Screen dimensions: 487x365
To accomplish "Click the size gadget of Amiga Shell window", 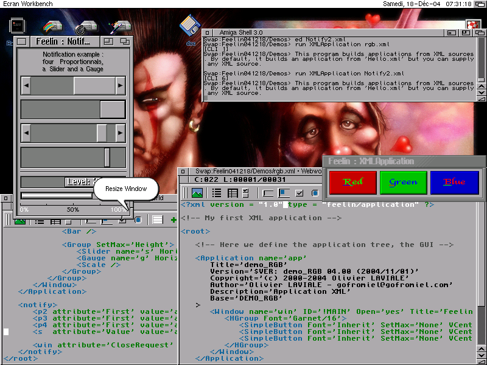I will 482,99.
